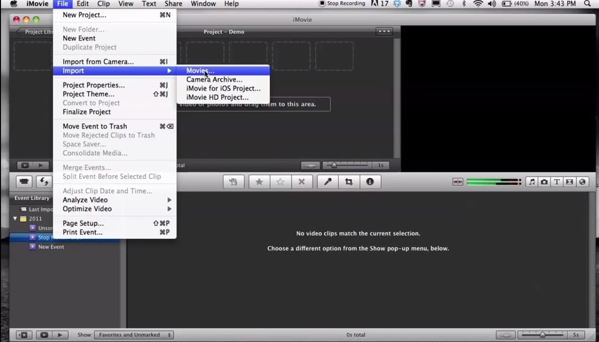Select the Voiceover microphone tool
This screenshot has height=342, width=599.
tap(327, 181)
